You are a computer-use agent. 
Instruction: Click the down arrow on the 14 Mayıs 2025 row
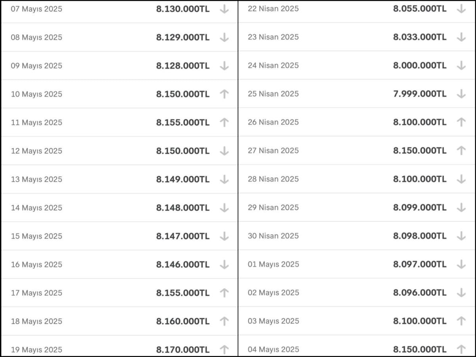point(224,207)
